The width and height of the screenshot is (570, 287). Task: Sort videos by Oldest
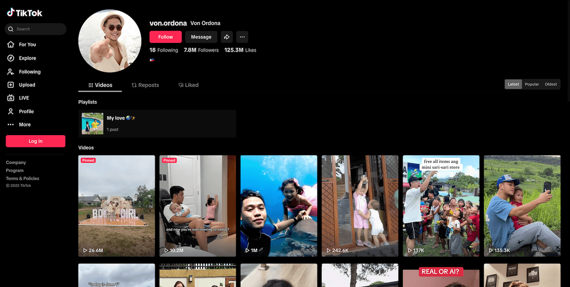[x=551, y=84]
